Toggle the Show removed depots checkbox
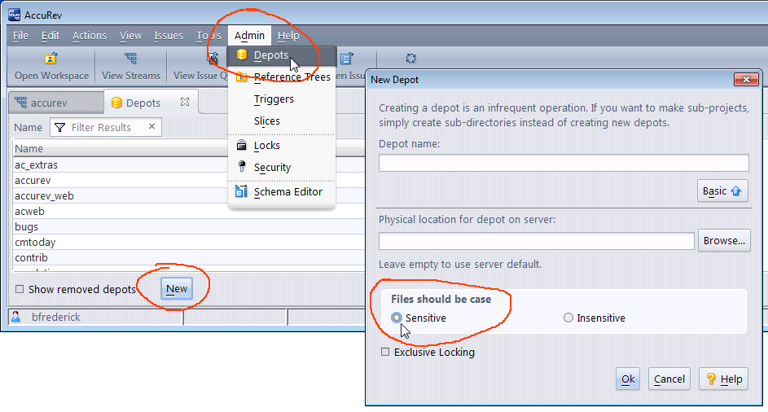The height and width of the screenshot is (412, 768). coord(20,289)
